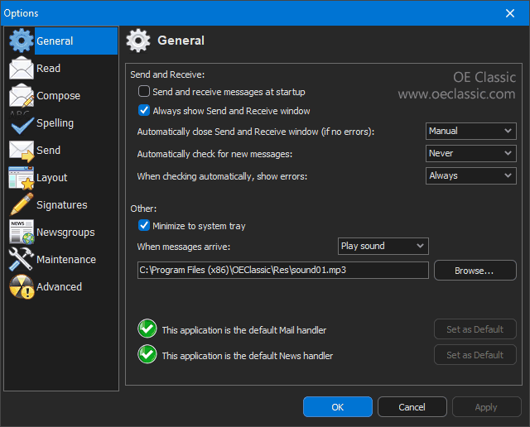Screen dimensions: 530x427
Task: Go to the Signatures options page
Action: [x=62, y=205]
